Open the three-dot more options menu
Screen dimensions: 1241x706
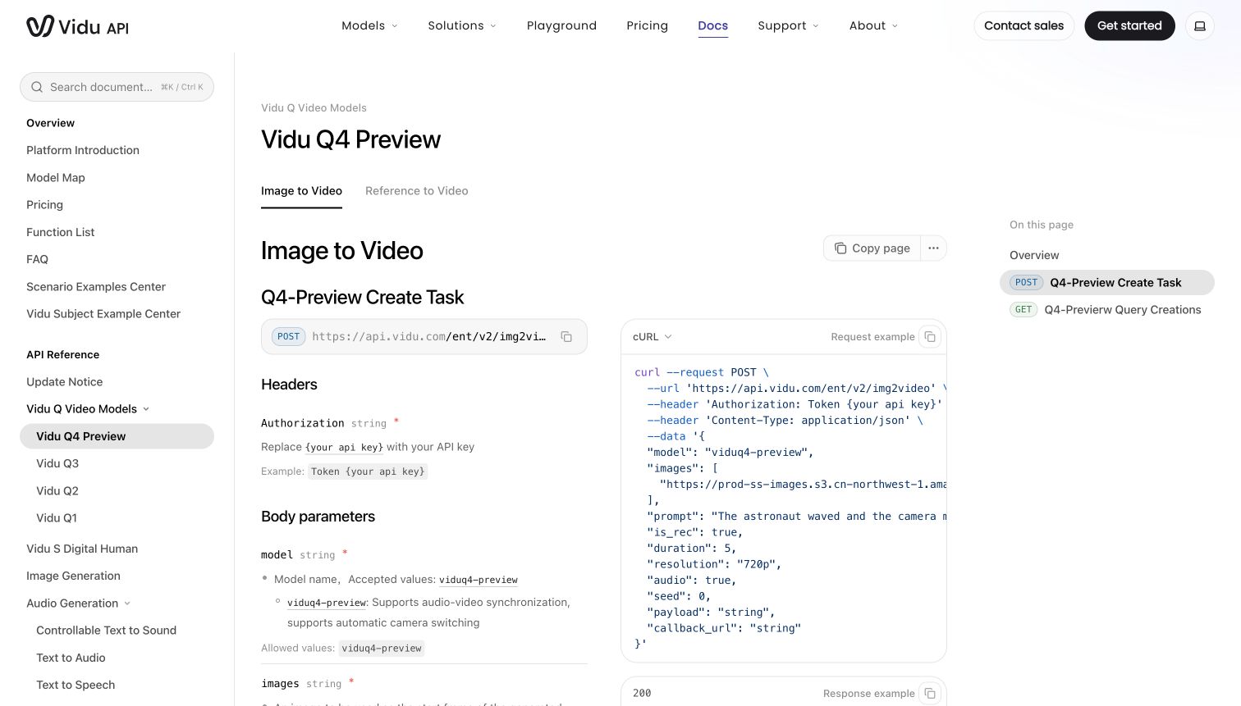(x=933, y=248)
